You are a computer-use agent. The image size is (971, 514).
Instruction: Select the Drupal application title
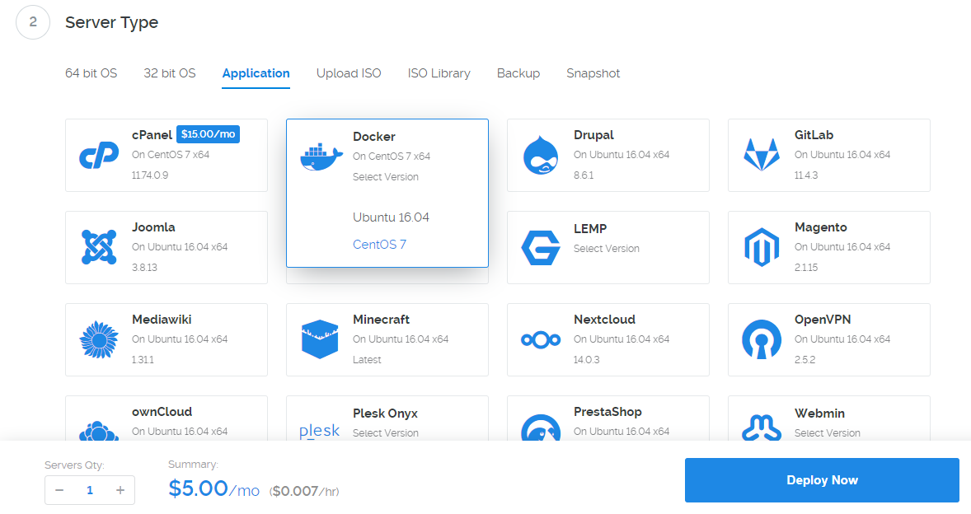tap(593, 135)
